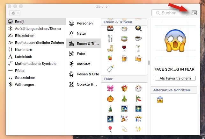Select Christmas tree emoji

tap(124, 99)
